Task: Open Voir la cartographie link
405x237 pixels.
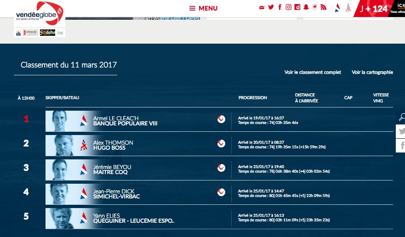Action: pyautogui.click(x=372, y=72)
